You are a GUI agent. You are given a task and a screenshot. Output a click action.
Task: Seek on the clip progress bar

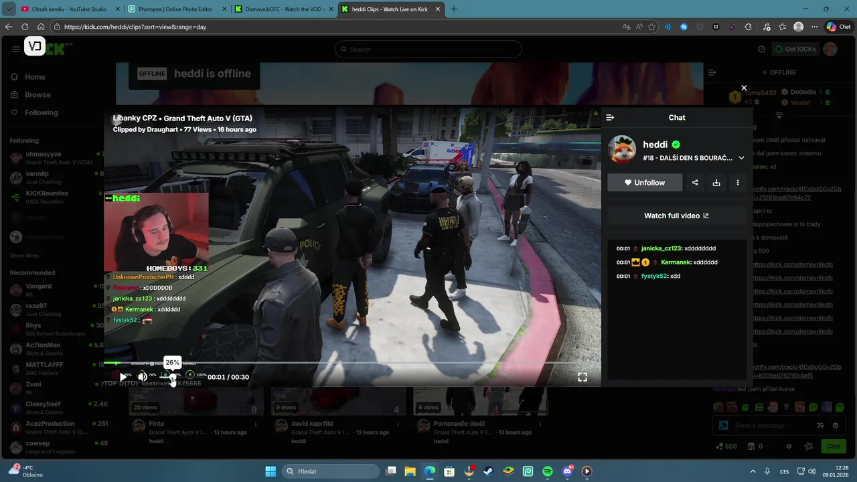coord(352,364)
